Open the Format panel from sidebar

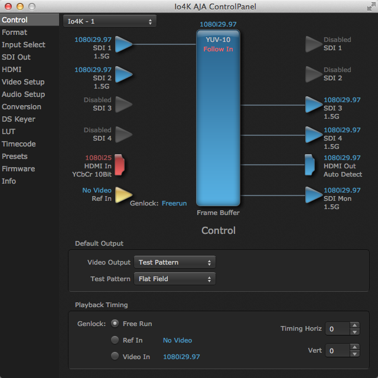(15, 32)
